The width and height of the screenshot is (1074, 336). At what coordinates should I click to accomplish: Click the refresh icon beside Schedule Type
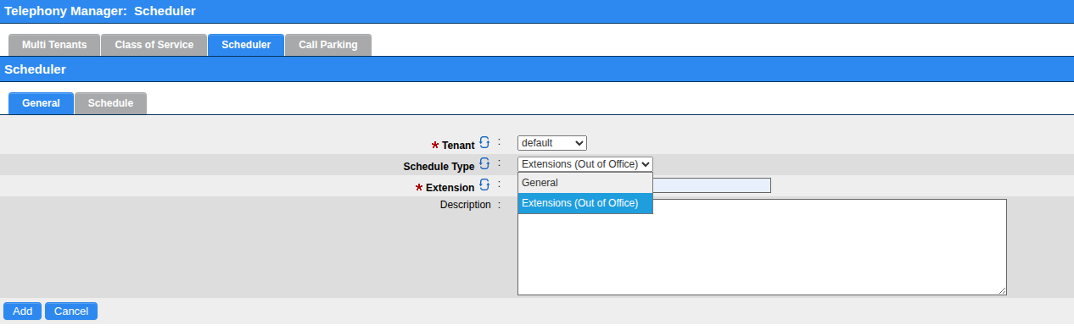coord(484,163)
